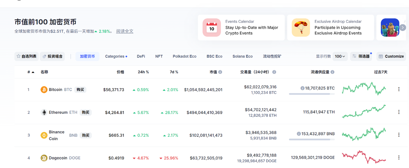
Task: Select the 加密货币 tab
Action: 87,56
